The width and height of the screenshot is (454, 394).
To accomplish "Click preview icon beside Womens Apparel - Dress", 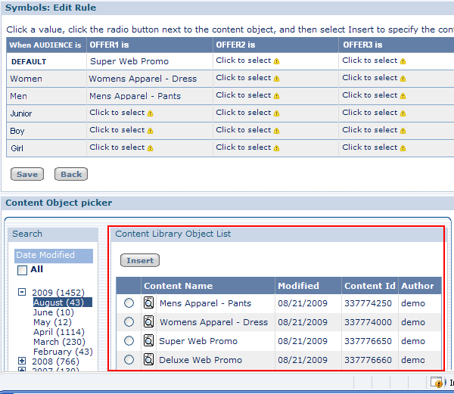I will pyautogui.click(x=149, y=322).
